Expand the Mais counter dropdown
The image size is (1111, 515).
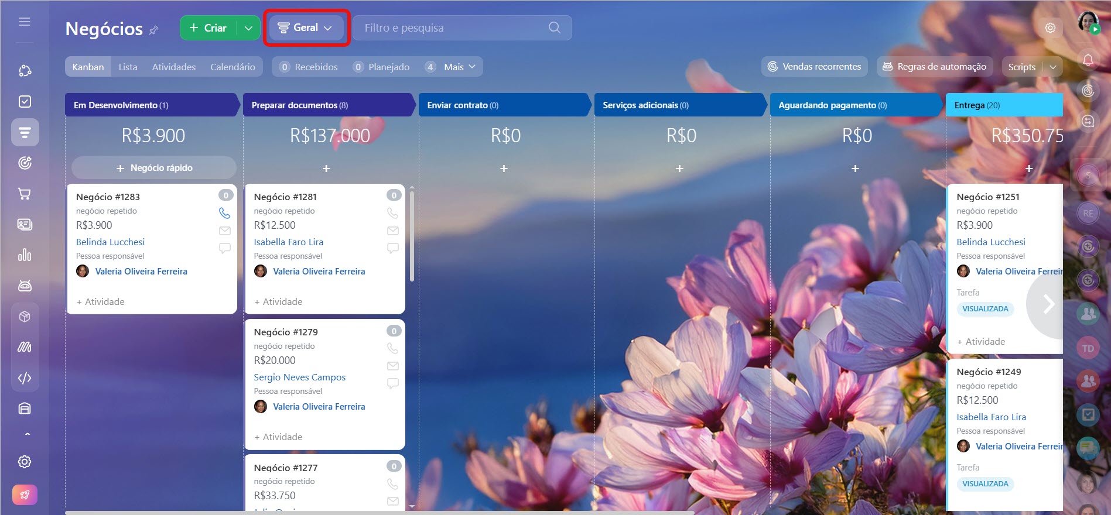point(453,67)
